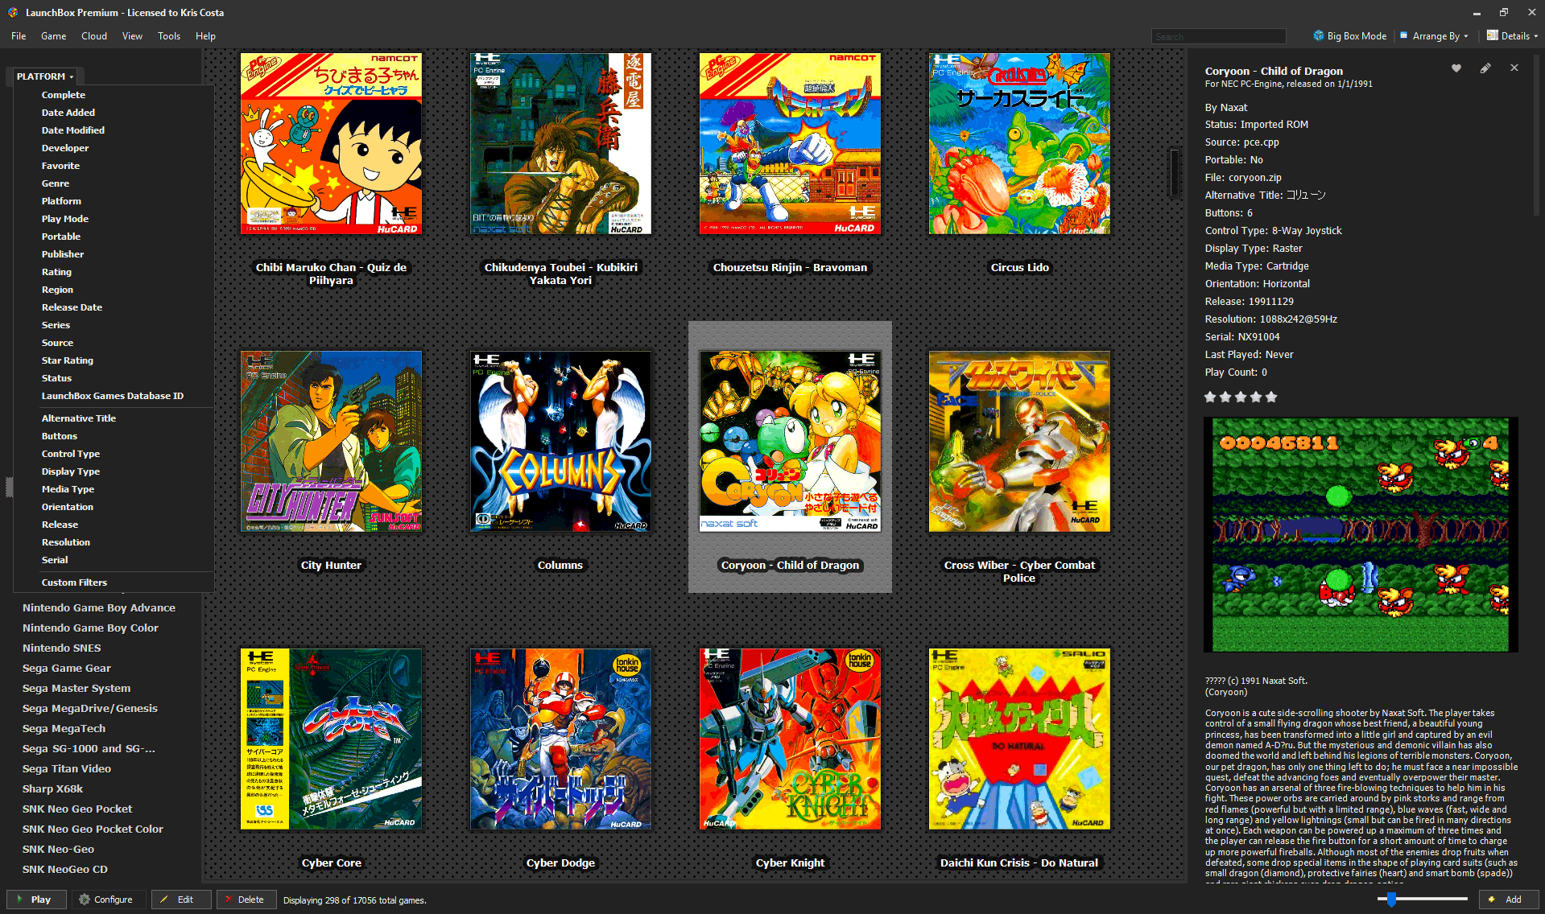Select Date Added filter option
The width and height of the screenshot is (1545, 914).
68,113
